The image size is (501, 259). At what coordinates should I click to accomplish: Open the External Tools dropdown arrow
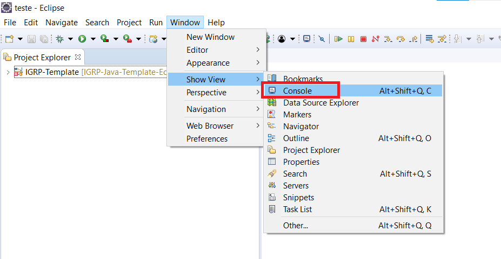[x=139, y=39]
